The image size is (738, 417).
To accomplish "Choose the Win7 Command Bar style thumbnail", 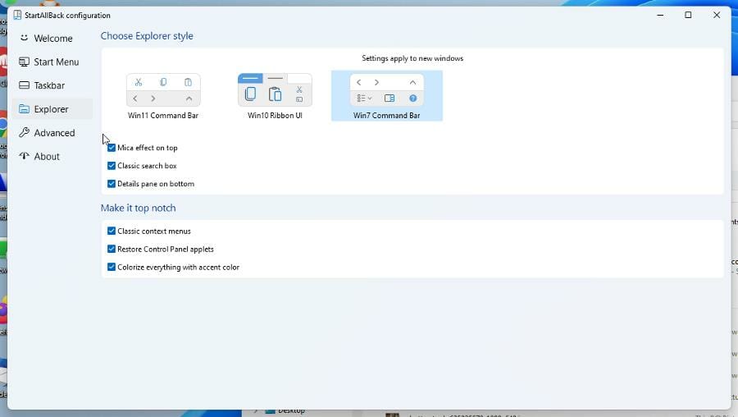I will pyautogui.click(x=386, y=90).
